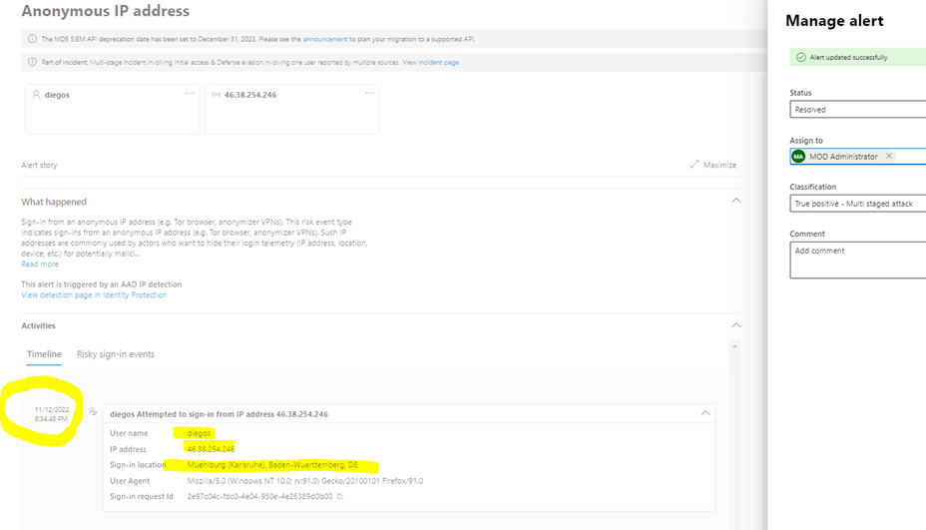926x530 pixels.
Task: Open the Classification dropdown
Action: pos(858,204)
